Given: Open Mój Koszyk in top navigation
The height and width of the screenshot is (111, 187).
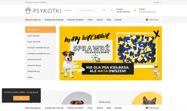Looking at the screenshot, I should click(x=152, y=20).
